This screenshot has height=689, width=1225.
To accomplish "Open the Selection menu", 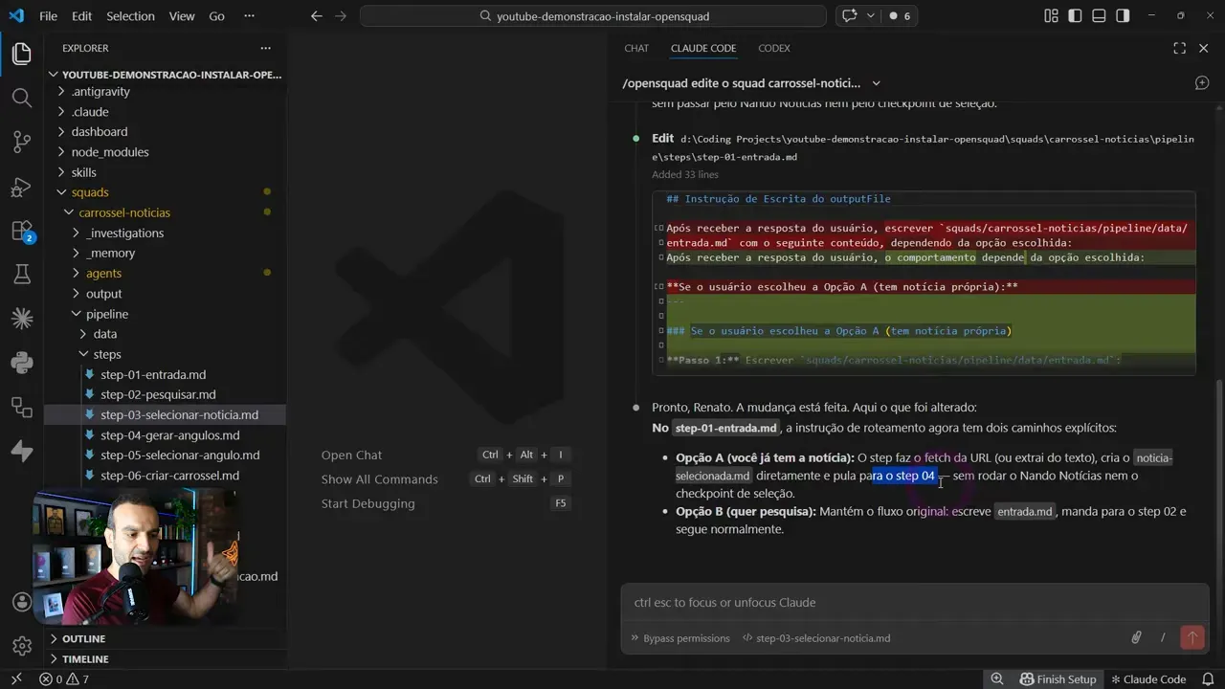I will (x=130, y=16).
